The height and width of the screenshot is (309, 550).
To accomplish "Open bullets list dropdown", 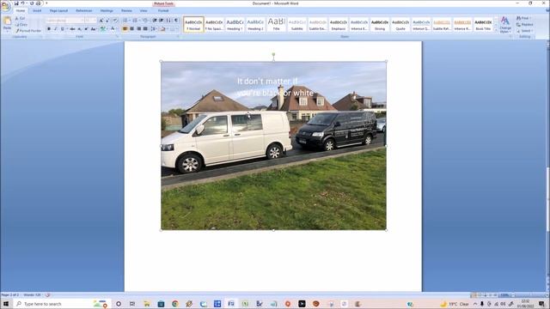I will pyautogui.click(x=130, y=21).
